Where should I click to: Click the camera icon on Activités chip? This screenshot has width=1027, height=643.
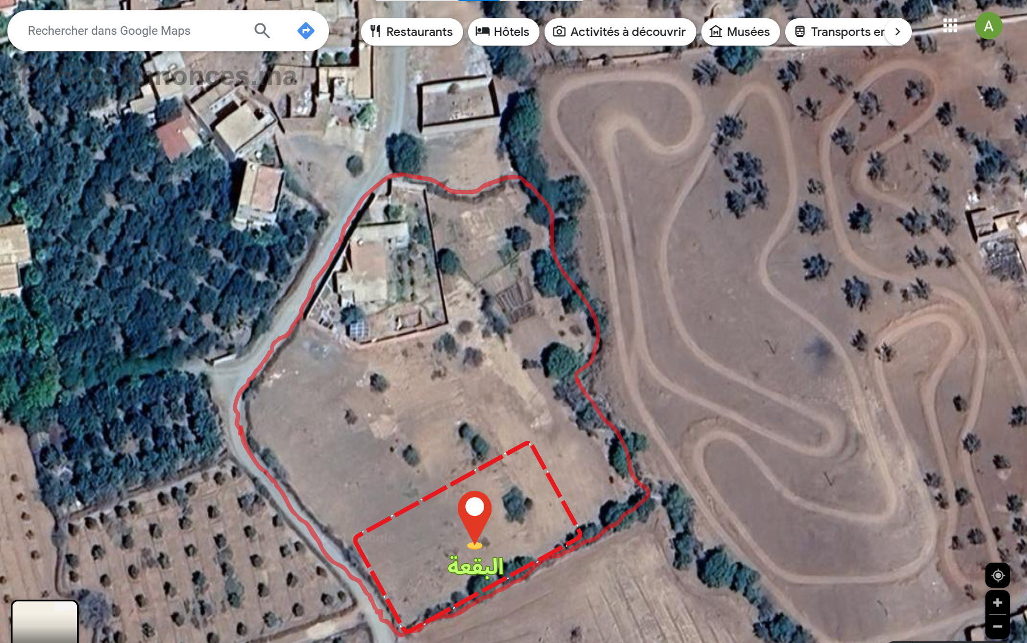pyautogui.click(x=559, y=31)
